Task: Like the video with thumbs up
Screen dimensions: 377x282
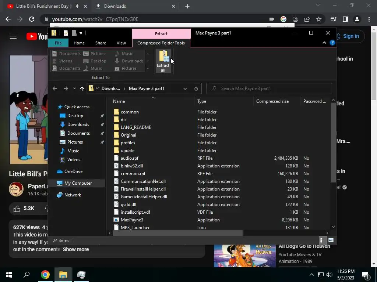Action: click(x=24, y=209)
